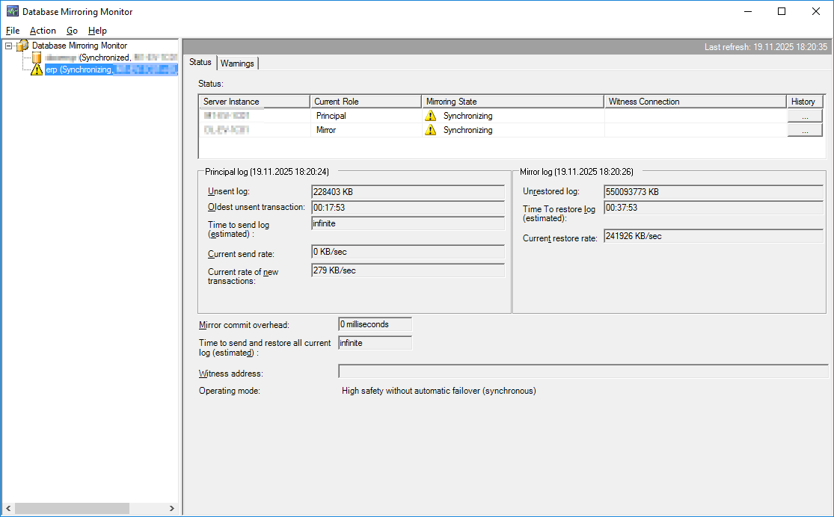The width and height of the screenshot is (834, 517).
Task: Click the Server Instance column header
Action: coord(254,102)
